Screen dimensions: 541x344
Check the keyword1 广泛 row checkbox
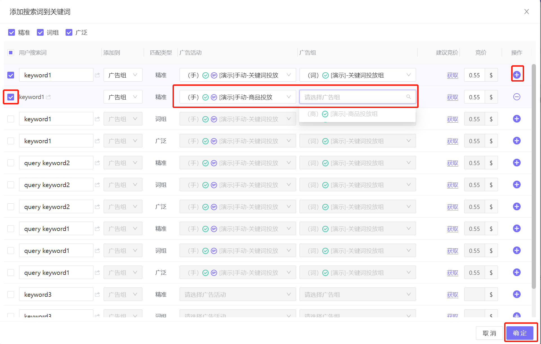click(11, 141)
